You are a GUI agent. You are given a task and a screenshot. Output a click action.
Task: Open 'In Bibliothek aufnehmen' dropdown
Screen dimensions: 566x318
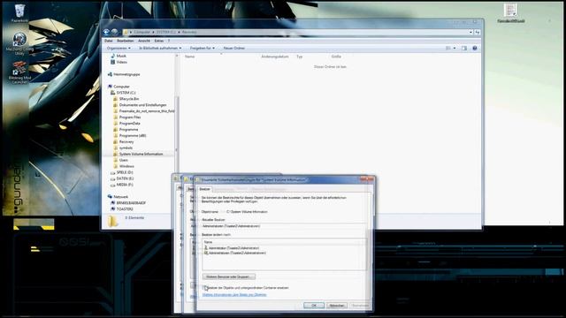click(x=160, y=48)
